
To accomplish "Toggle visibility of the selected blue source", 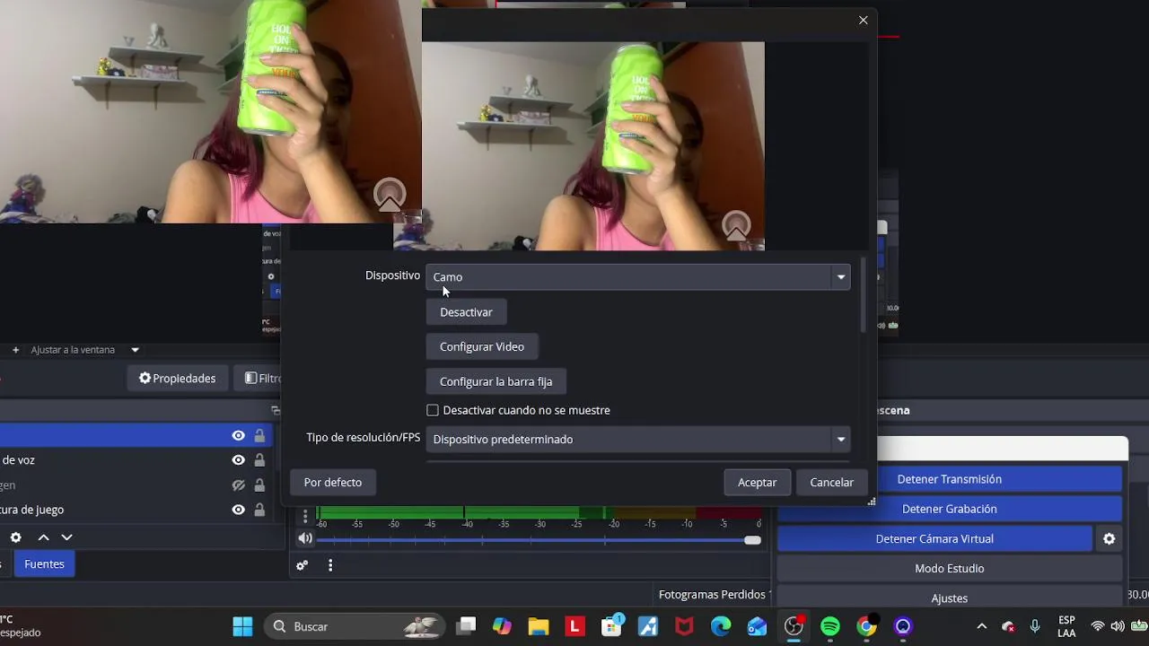I will (x=238, y=435).
